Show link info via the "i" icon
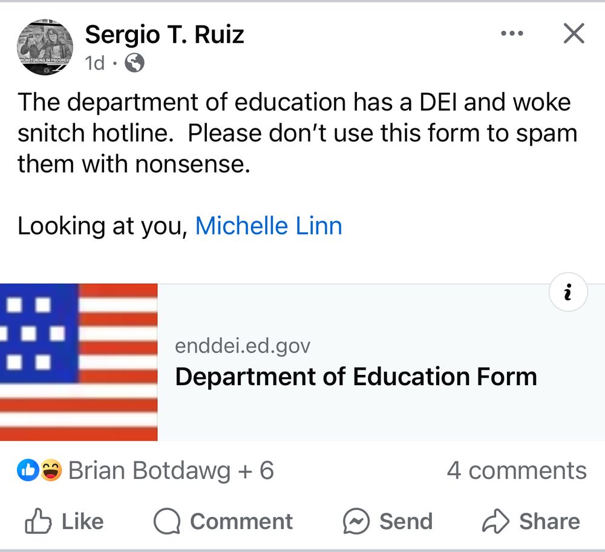Image resolution: width=605 pixels, height=552 pixels. pyautogui.click(x=567, y=294)
